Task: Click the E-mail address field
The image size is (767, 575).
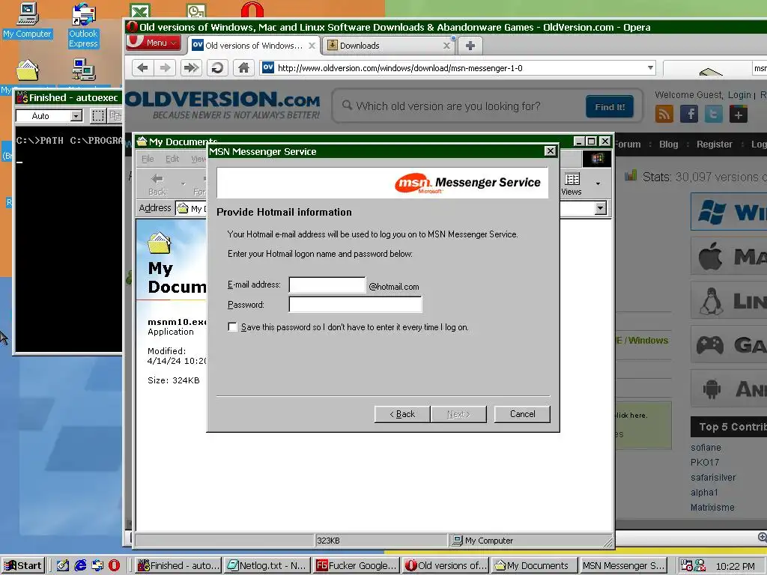Action: (x=327, y=285)
